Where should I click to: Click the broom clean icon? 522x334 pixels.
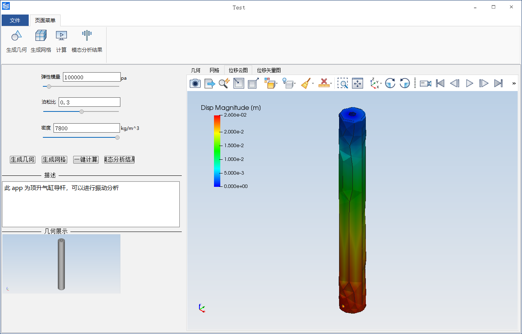click(x=306, y=83)
